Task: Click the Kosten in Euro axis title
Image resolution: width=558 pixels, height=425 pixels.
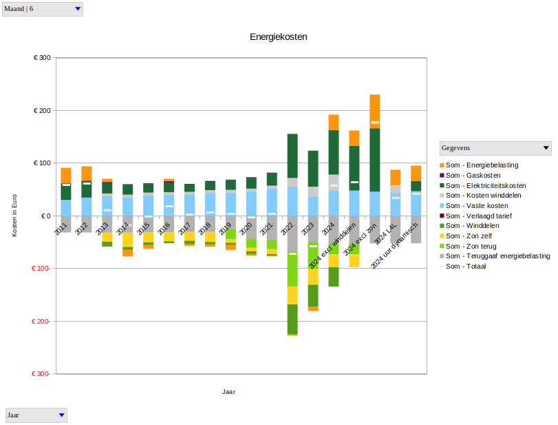Action: coord(14,216)
